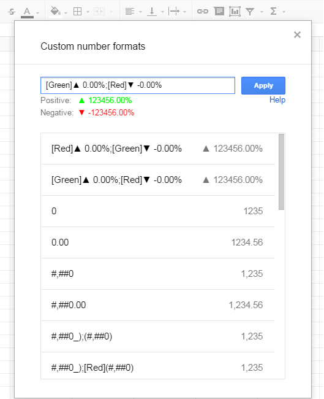Click the borders icon
Screen dimensions: 324x399
tap(77, 12)
